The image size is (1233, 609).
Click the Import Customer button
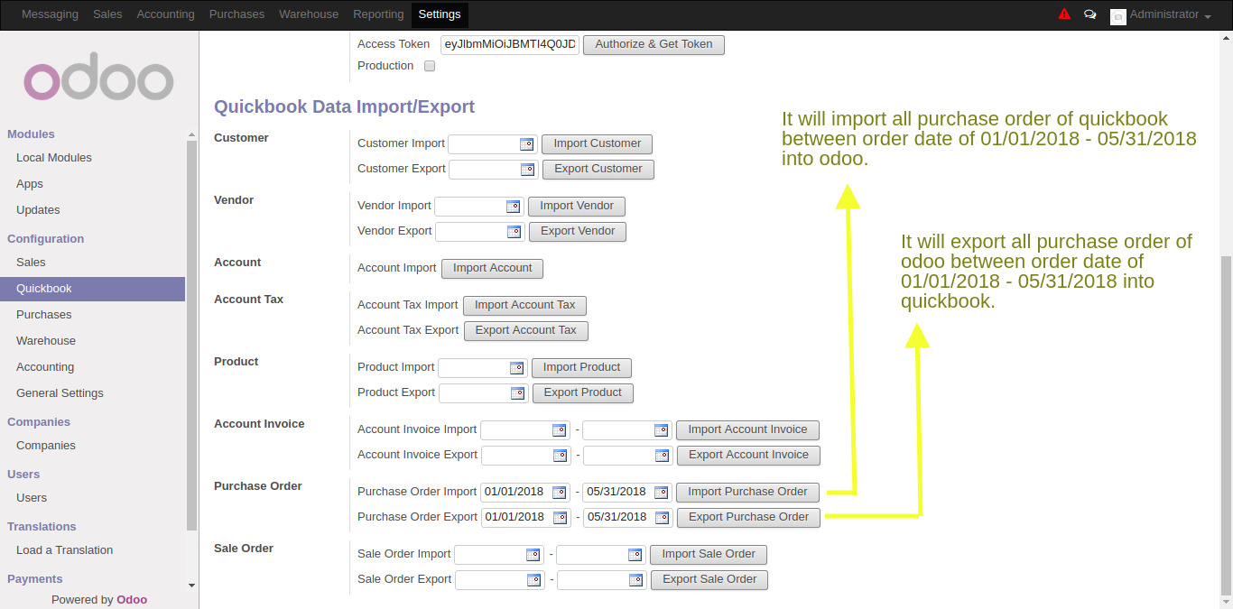click(x=598, y=144)
